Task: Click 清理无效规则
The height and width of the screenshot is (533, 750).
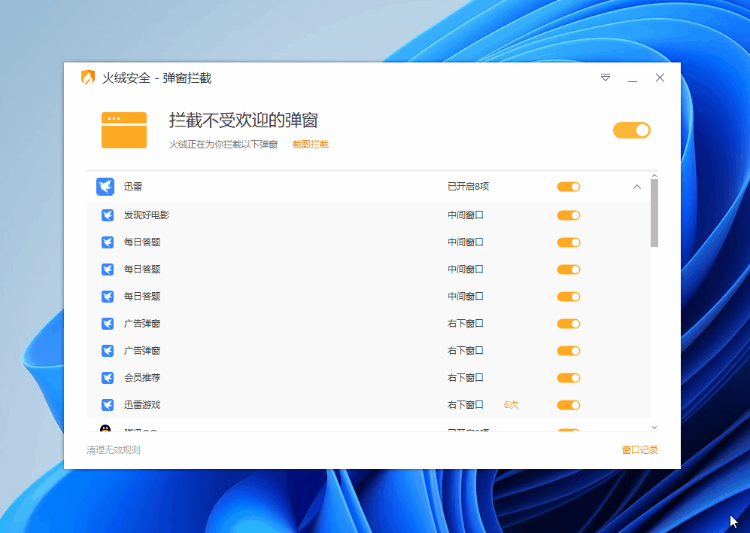Action: click(114, 449)
